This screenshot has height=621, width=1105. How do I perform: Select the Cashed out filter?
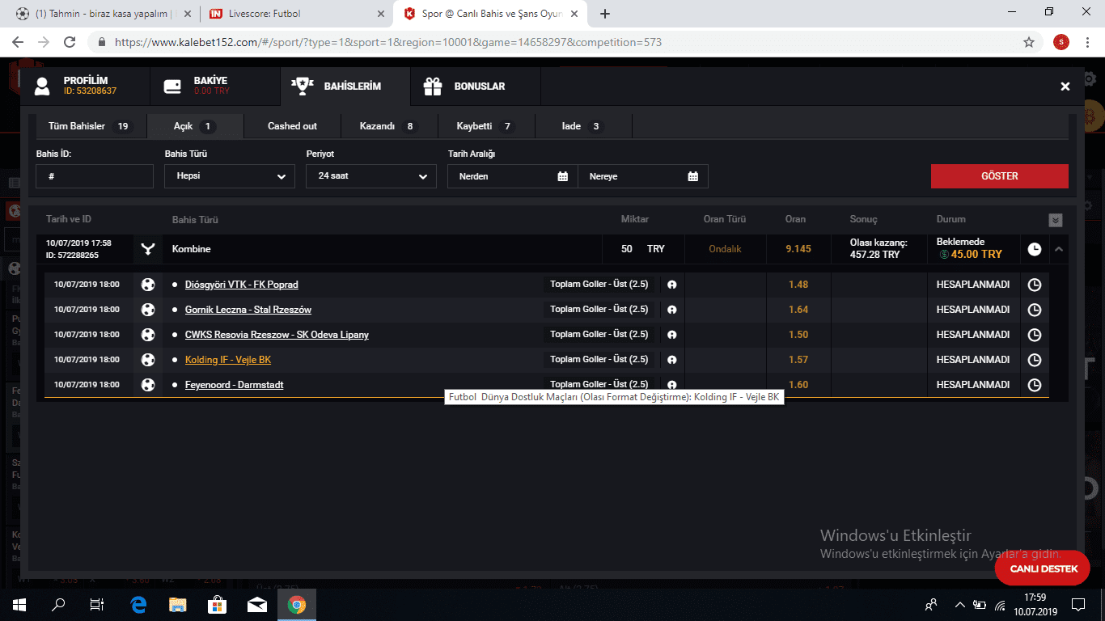292,126
